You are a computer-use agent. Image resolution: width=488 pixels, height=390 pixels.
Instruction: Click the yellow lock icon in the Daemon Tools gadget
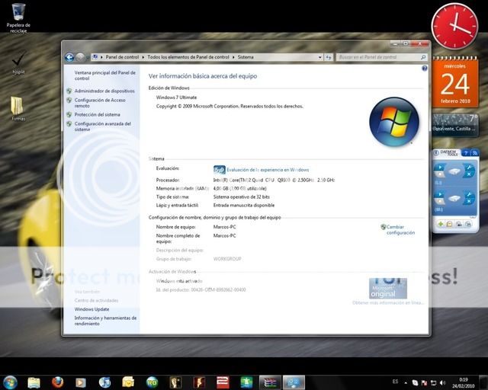[449, 224]
